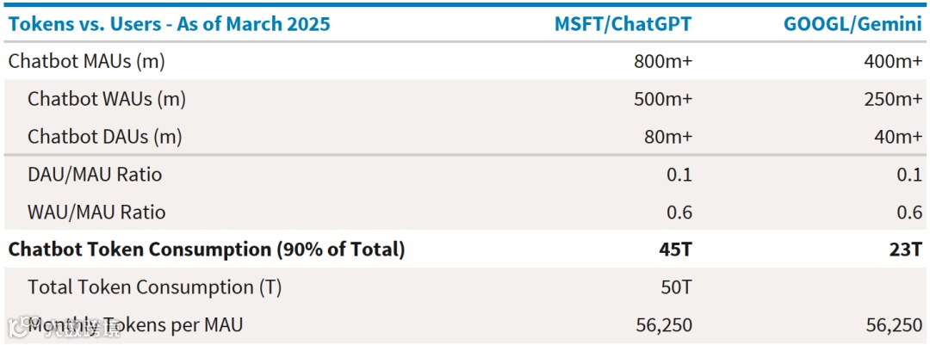Image resolution: width=930 pixels, height=345 pixels.
Task: Click the 45T token consumption value
Action: pyautogui.click(x=675, y=250)
